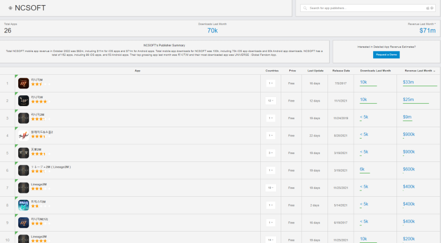Click the star rating of 트릭스터M

[41, 206]
